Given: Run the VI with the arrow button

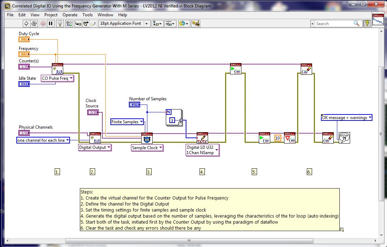Looking at the screenshot, I should (x=26, y=24).
